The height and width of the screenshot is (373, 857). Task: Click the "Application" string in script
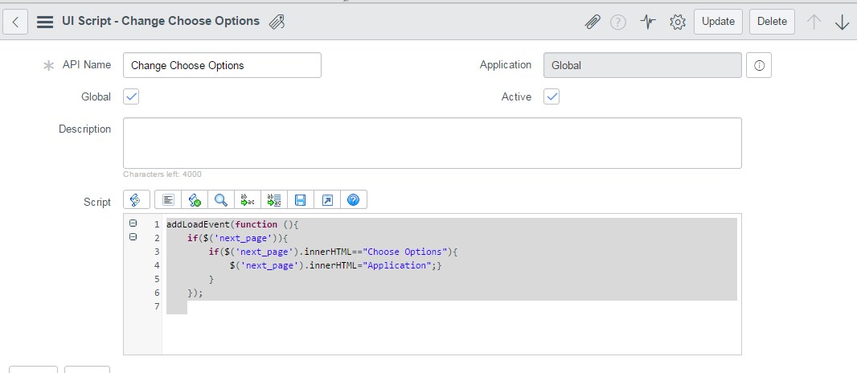(x=397, y=265)
